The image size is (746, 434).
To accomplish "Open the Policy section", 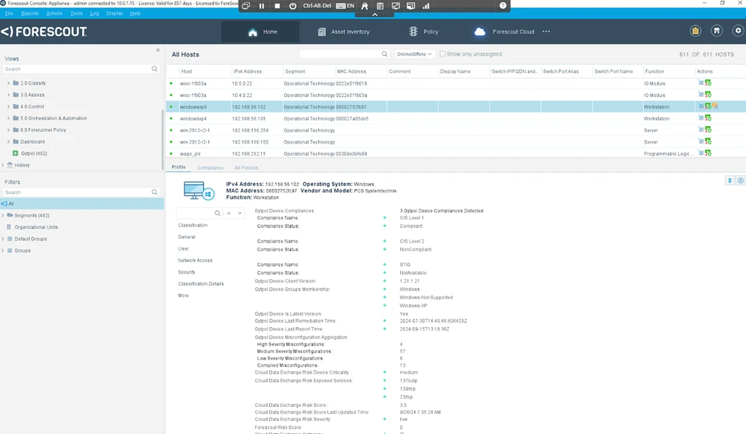I will tap(423, 32).
